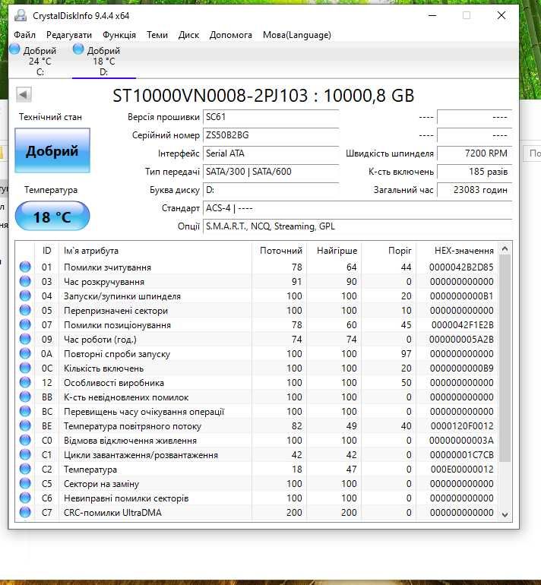Click the scroll down arrow of attribute list

(505, 515)
